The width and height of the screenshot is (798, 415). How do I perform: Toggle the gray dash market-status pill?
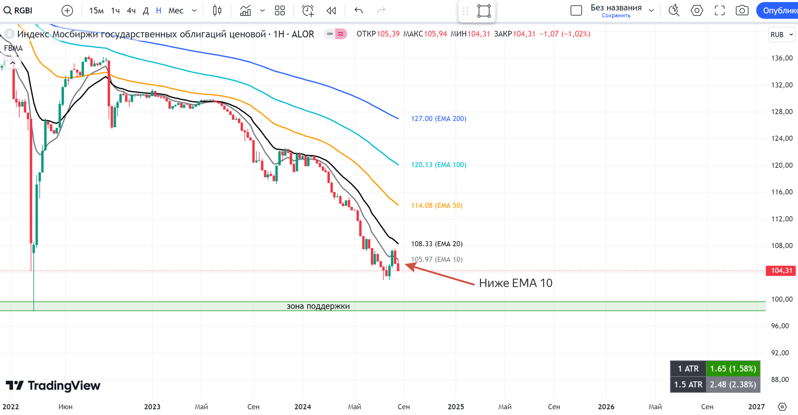click(x=330, y=34)
